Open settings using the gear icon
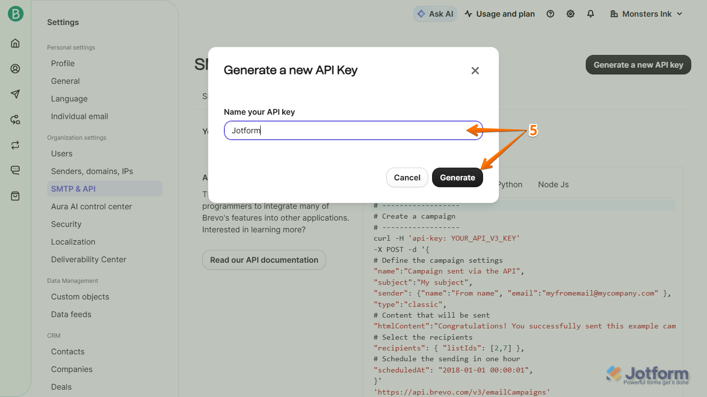The width and height of the screenshot is (707, 397). pyautogui.click(x=570, y=14)
